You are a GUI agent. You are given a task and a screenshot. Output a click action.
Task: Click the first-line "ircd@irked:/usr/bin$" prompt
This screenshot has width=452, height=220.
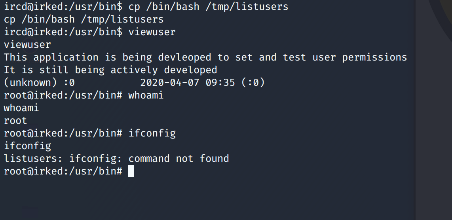[x=63, y=7]
